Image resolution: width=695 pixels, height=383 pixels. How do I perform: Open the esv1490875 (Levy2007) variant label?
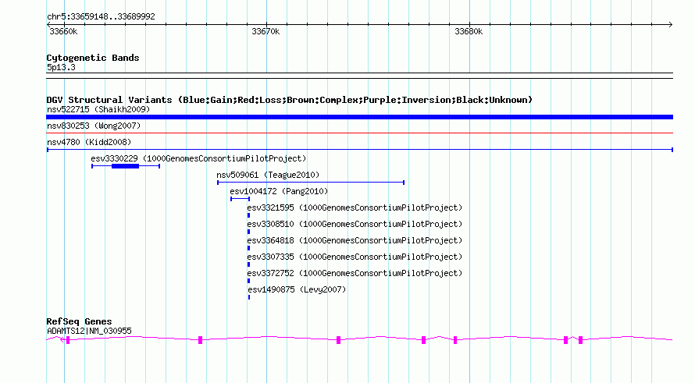297,289
